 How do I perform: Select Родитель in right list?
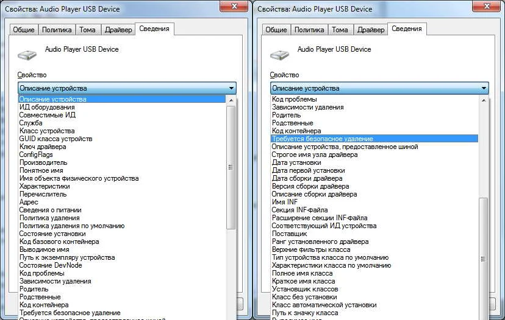point(374,115)
